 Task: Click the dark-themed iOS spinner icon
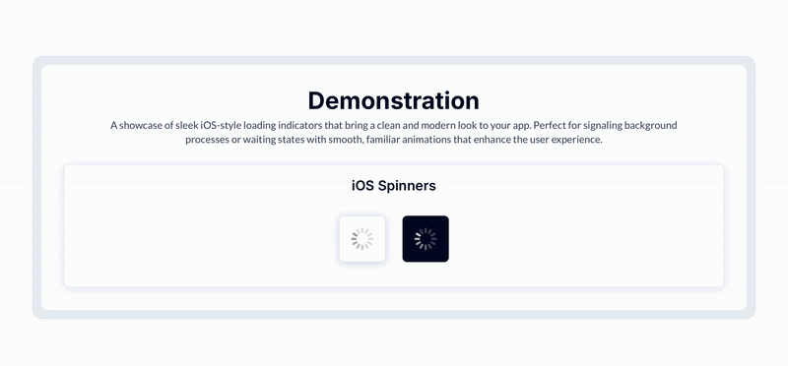pos(426,238)
